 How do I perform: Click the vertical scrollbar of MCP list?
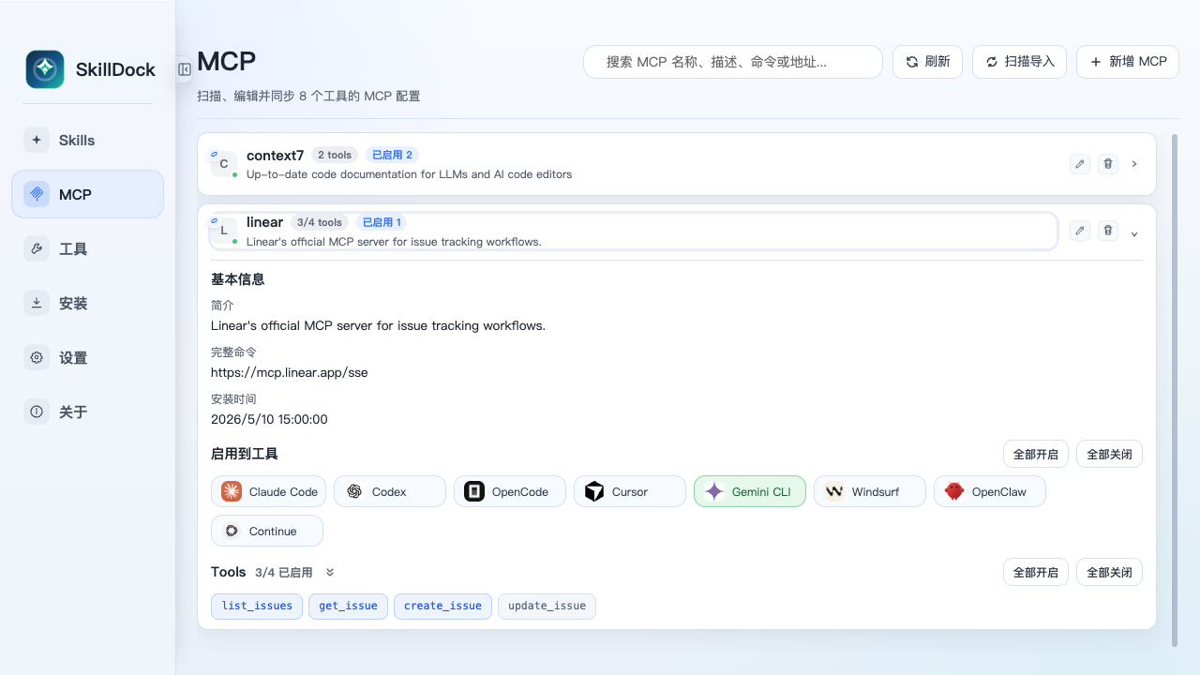(x=1175, y=389)
